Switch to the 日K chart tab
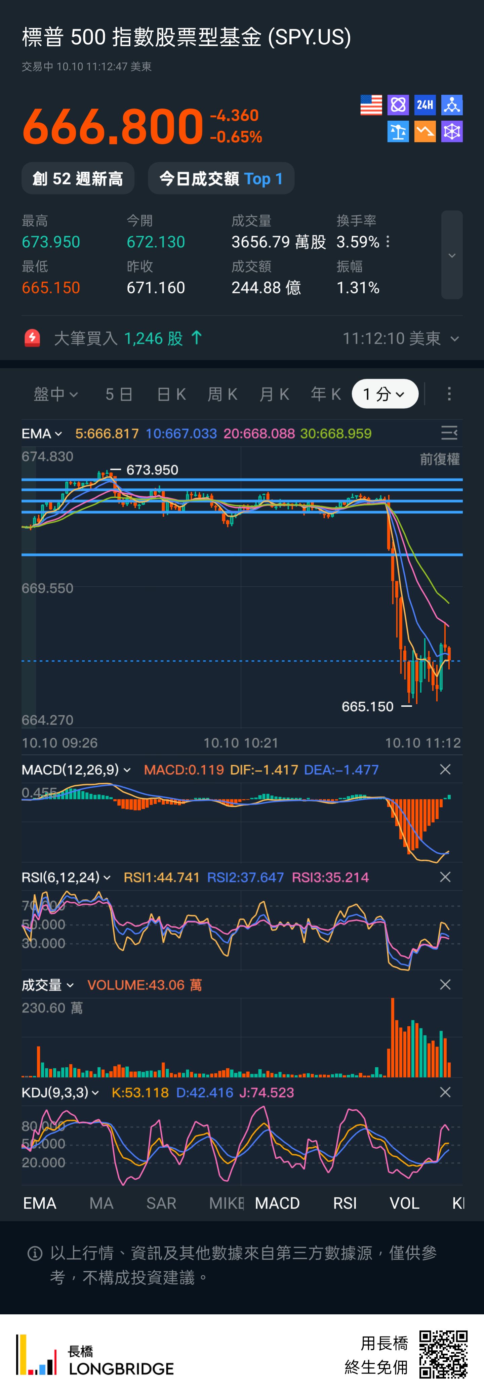Viewport: 484px width, 1395px height. pos(171,394)
